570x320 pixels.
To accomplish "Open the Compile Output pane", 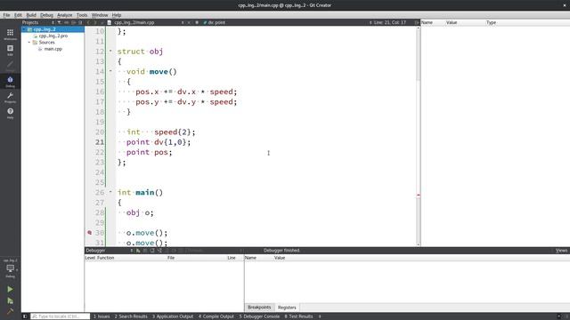I will coord(216,316).
